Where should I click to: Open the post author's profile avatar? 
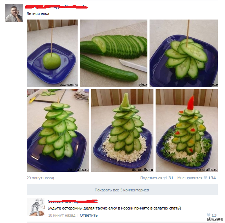[14, 13]
